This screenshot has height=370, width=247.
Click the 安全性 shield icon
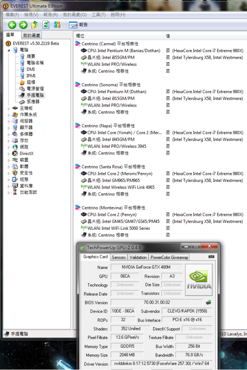(15, 173)
